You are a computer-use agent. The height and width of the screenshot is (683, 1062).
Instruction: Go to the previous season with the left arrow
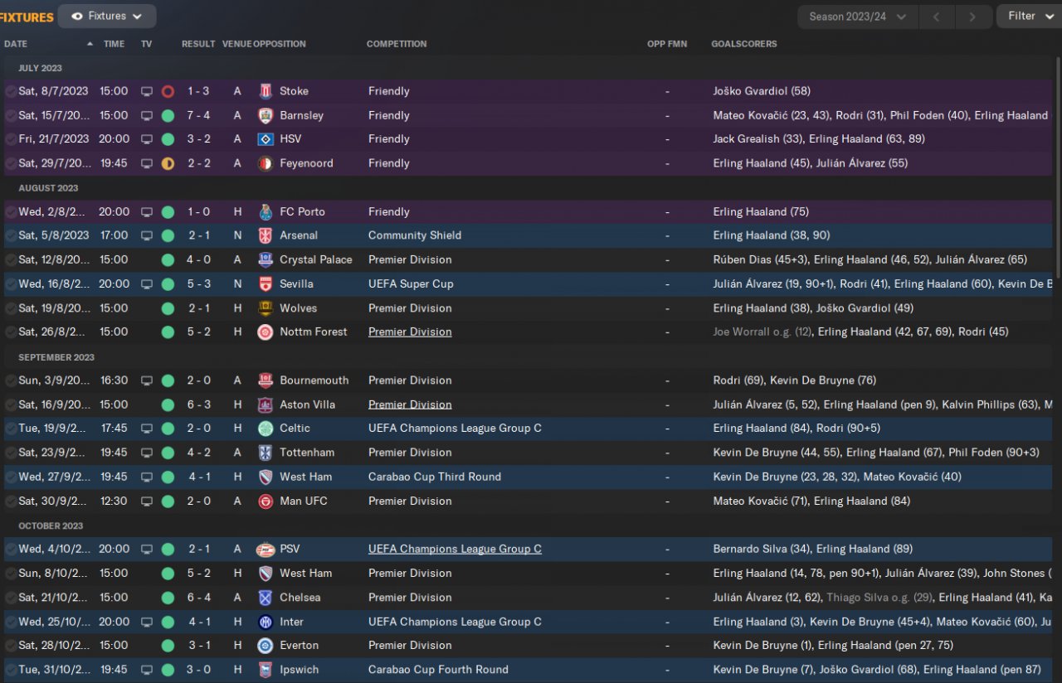tap(937, 17)
